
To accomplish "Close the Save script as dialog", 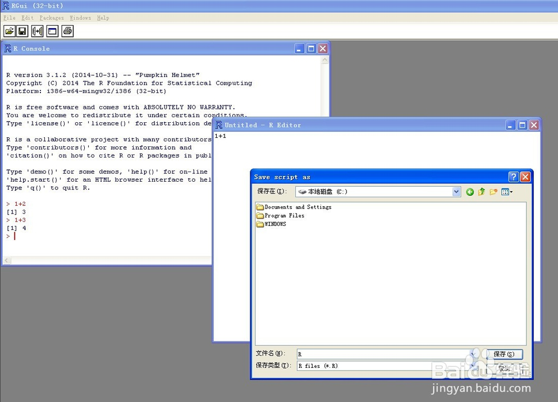I will (525, 177).
